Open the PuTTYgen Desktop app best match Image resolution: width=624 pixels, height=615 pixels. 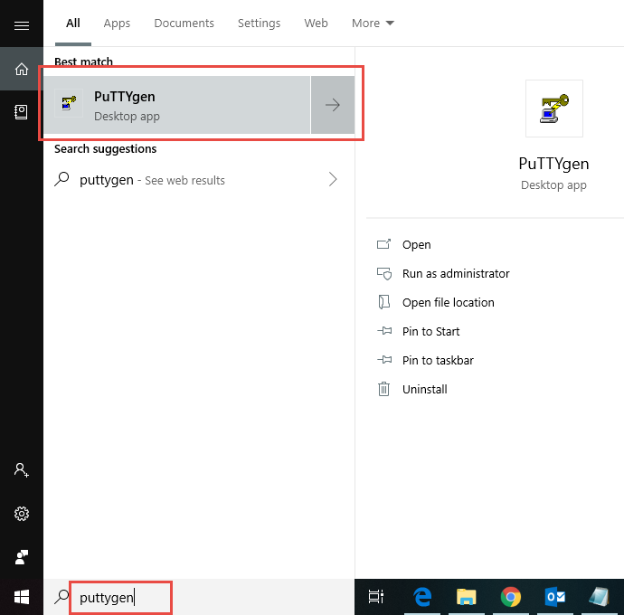click(176, 105)
